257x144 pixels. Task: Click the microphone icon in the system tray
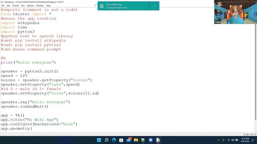223,140
